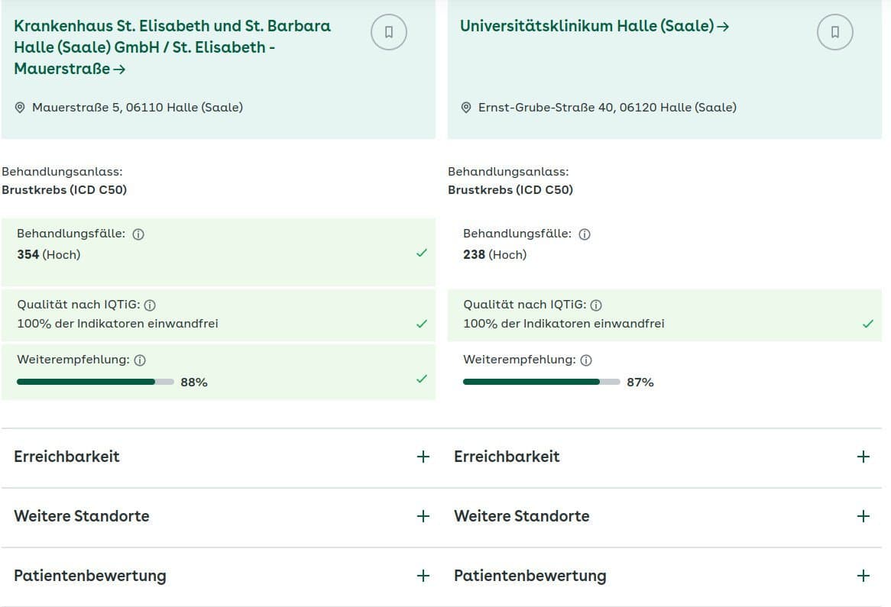Open info tooltip for St. Elisabeth Behandlungsfälle
The width and height of the screenshot is (891, 607).
point(138,234)
